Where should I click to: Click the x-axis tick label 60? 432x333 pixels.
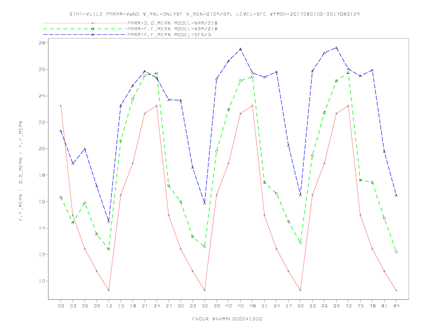click(301, 306)
